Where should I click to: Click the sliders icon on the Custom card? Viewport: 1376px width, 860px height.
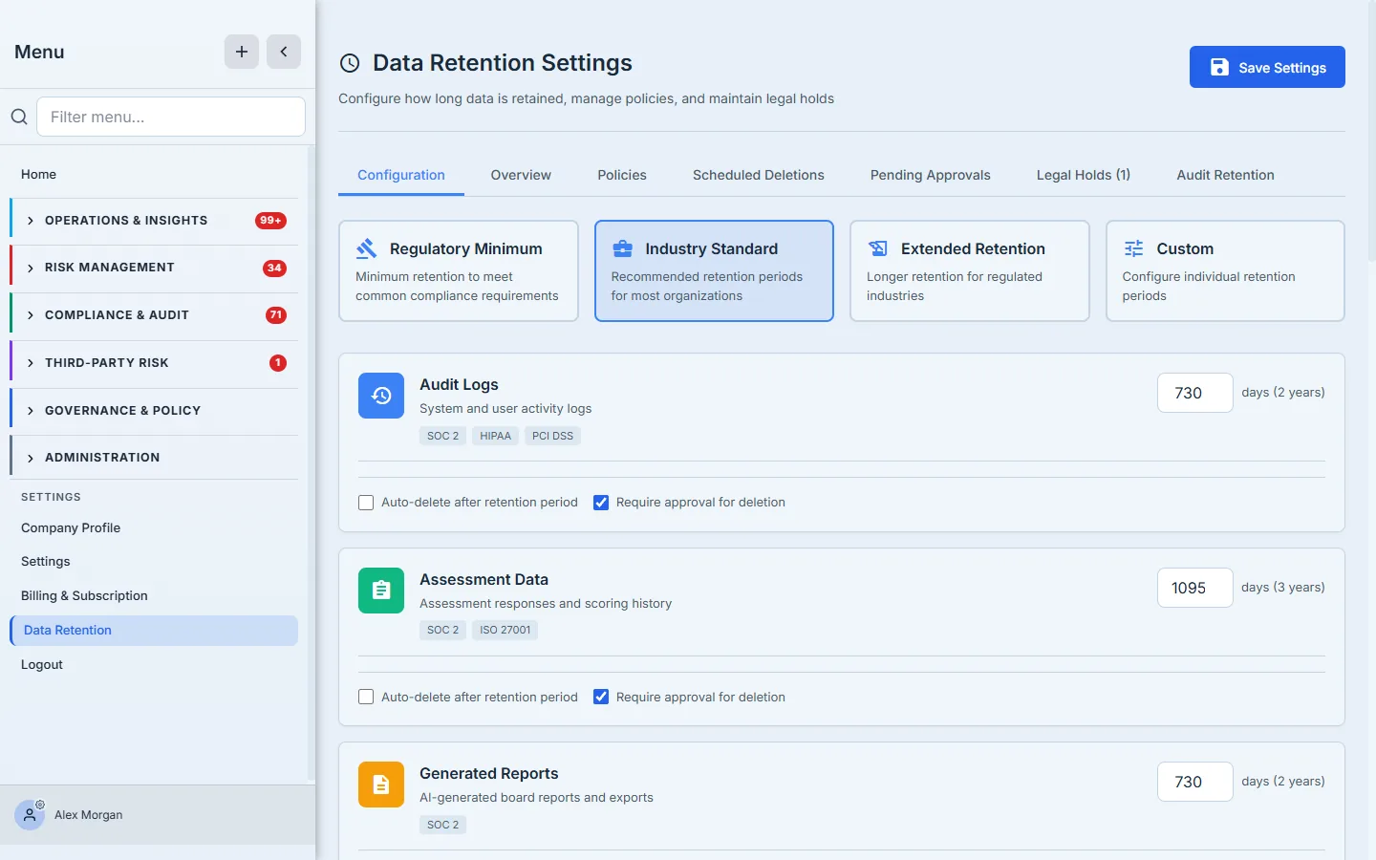[x=1133, y=248]
